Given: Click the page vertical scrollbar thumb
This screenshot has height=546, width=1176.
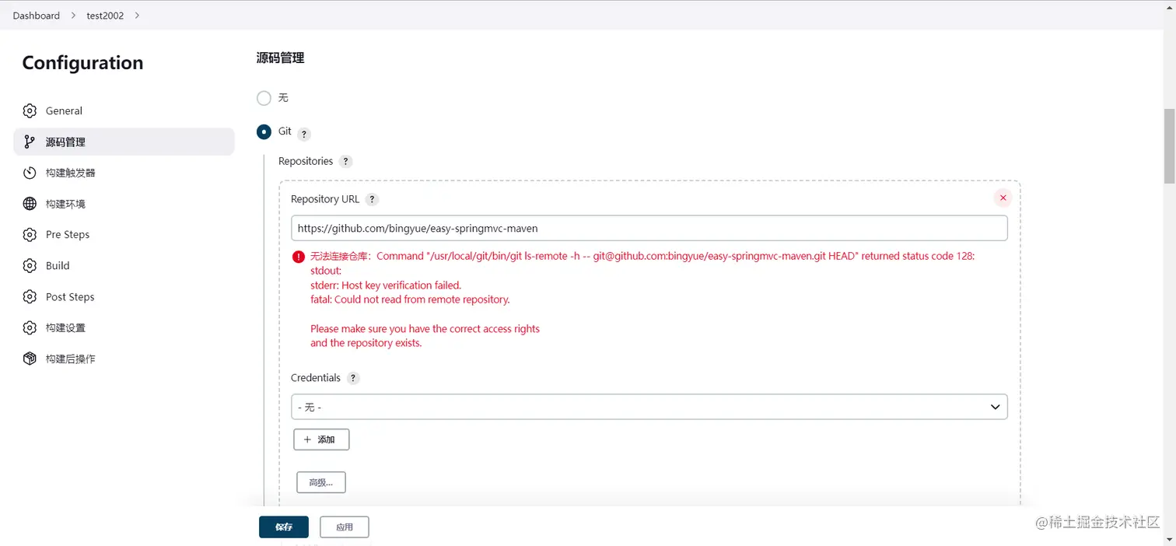Looking at the screenshot, I should coord(1169,145).
